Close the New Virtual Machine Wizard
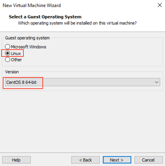 coord(160,5)
